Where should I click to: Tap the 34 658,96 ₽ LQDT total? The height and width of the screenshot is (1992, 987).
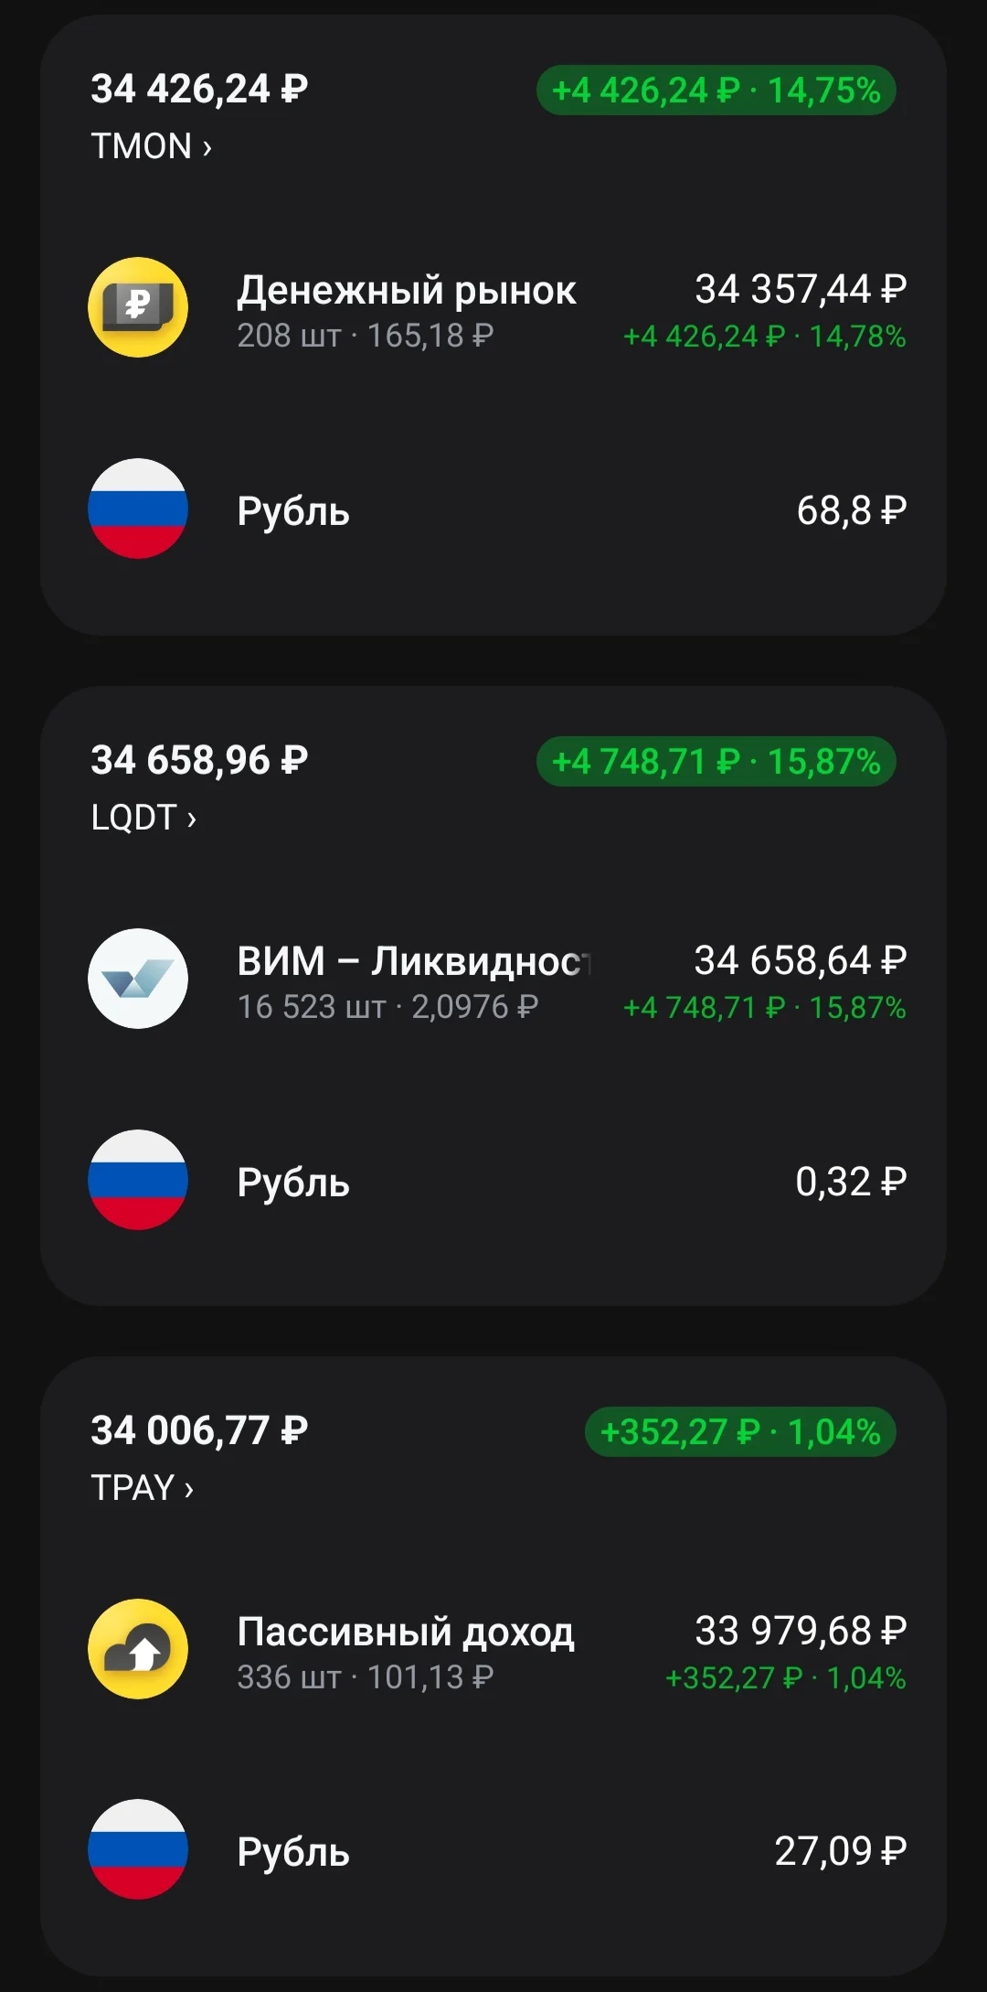click(x=199, y=760)
